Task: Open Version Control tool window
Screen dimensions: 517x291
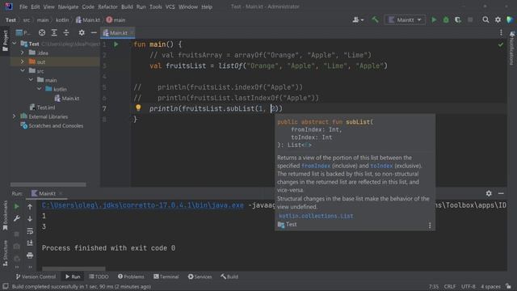Action: click(36, 276)
